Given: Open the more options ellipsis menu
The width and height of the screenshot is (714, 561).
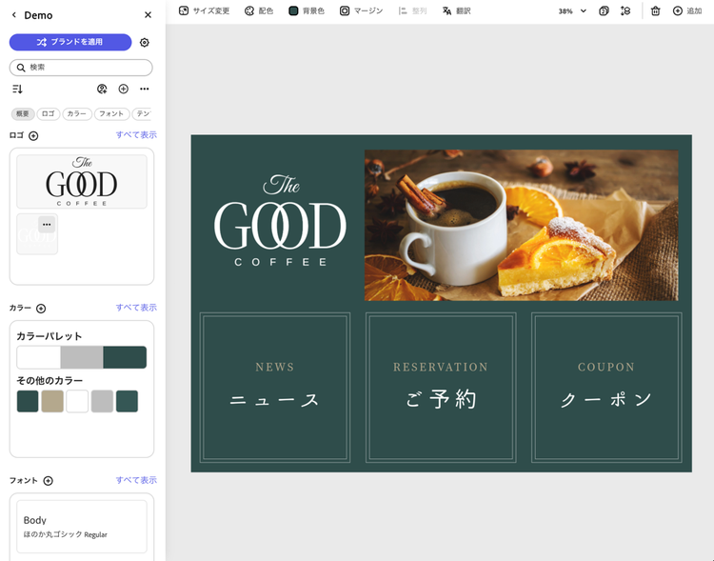Looking at the screenshot, I should click(145, 89).
